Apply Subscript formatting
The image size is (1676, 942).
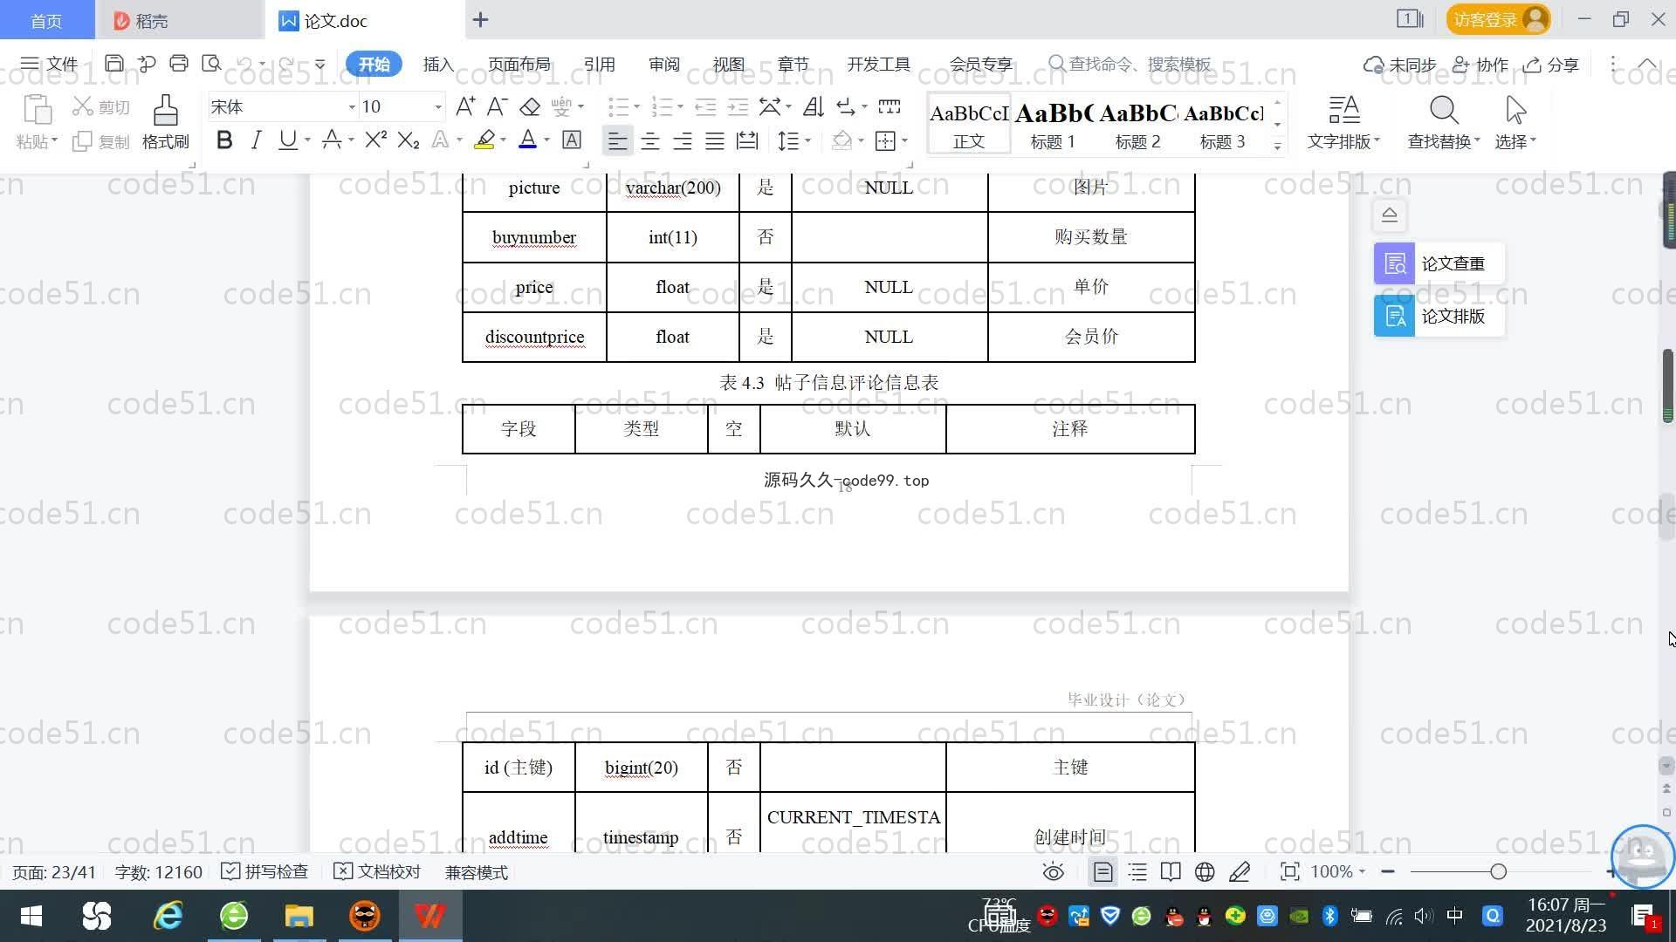pyautogui.click(x=409, y=140)
